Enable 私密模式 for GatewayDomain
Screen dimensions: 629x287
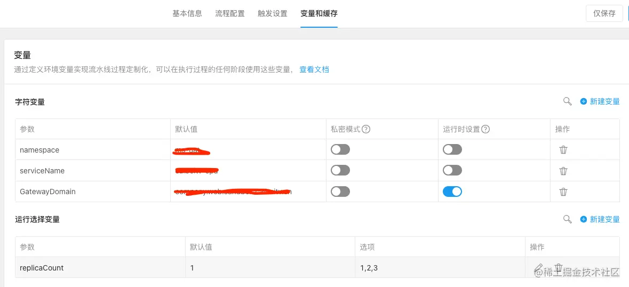(340, 192)
